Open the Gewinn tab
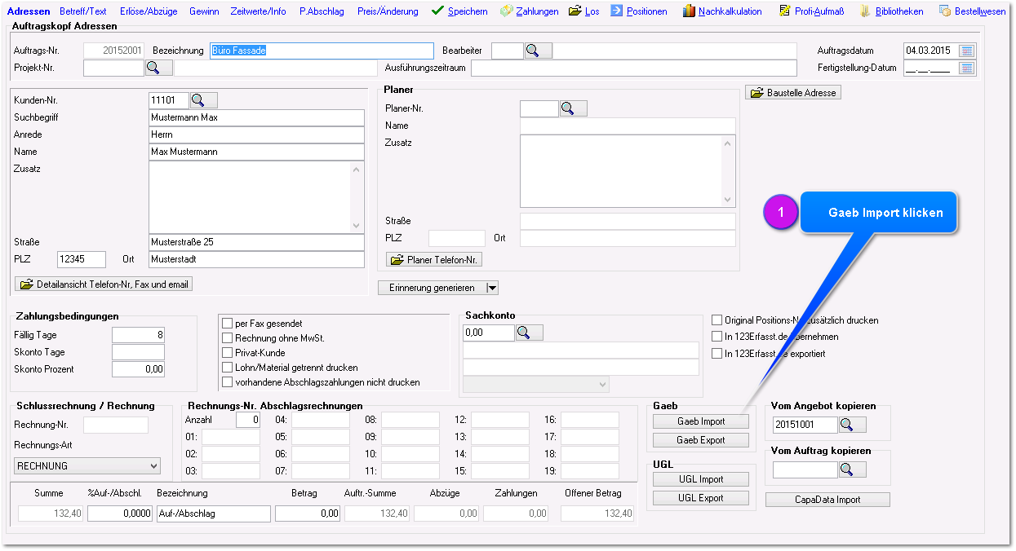The height and width of the screenshot is (551, 1016). (204, 11)
